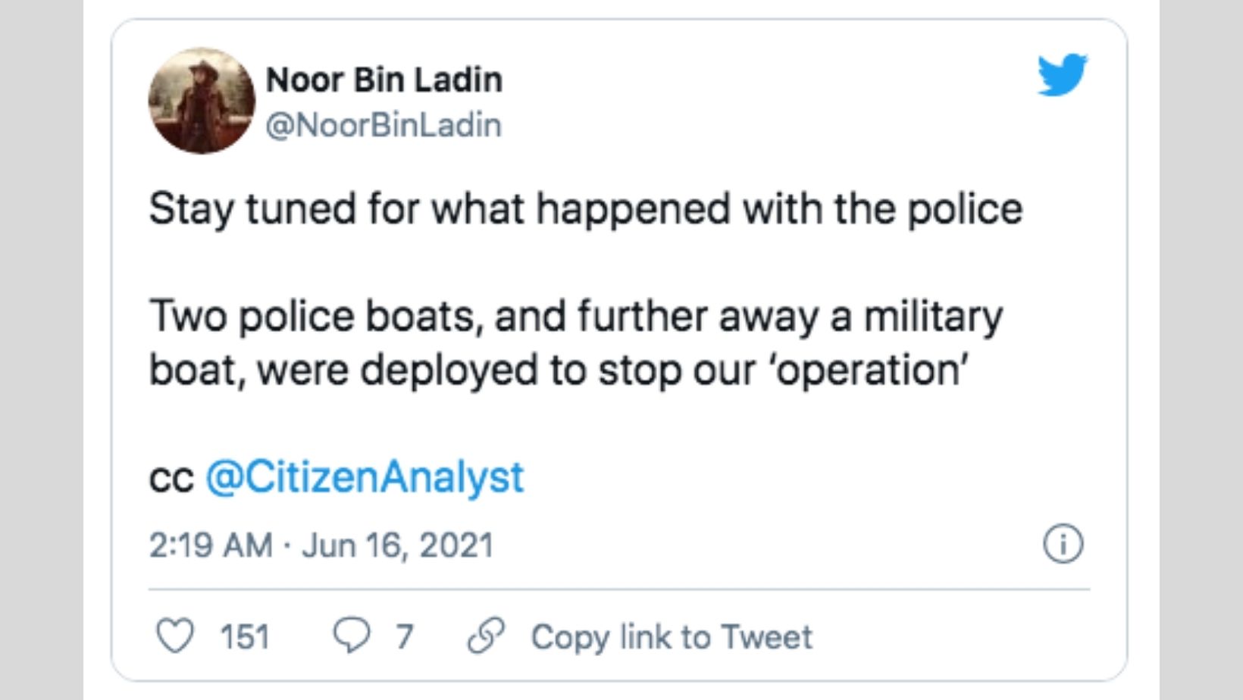Viewport: 1243px width, 700px height.
Task: Click the 151 likes count
Action: [245, 637]
